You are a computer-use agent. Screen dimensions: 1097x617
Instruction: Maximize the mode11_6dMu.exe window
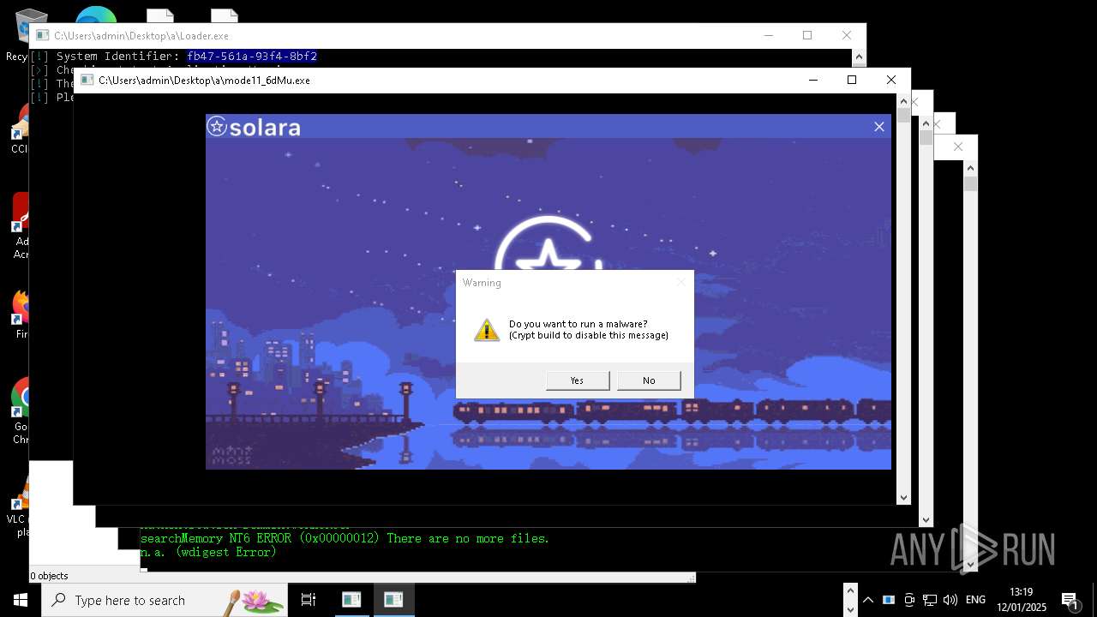852,80
